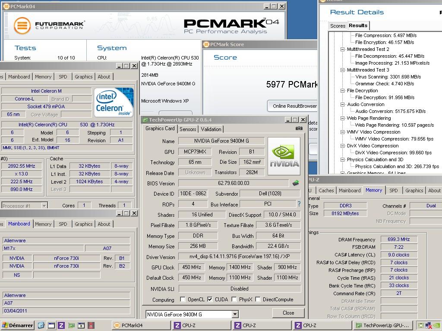Launch Internet Explorer from quick launch
This screenshot has width=442, height=331.
pyautogui.click(x=41, y=325)
